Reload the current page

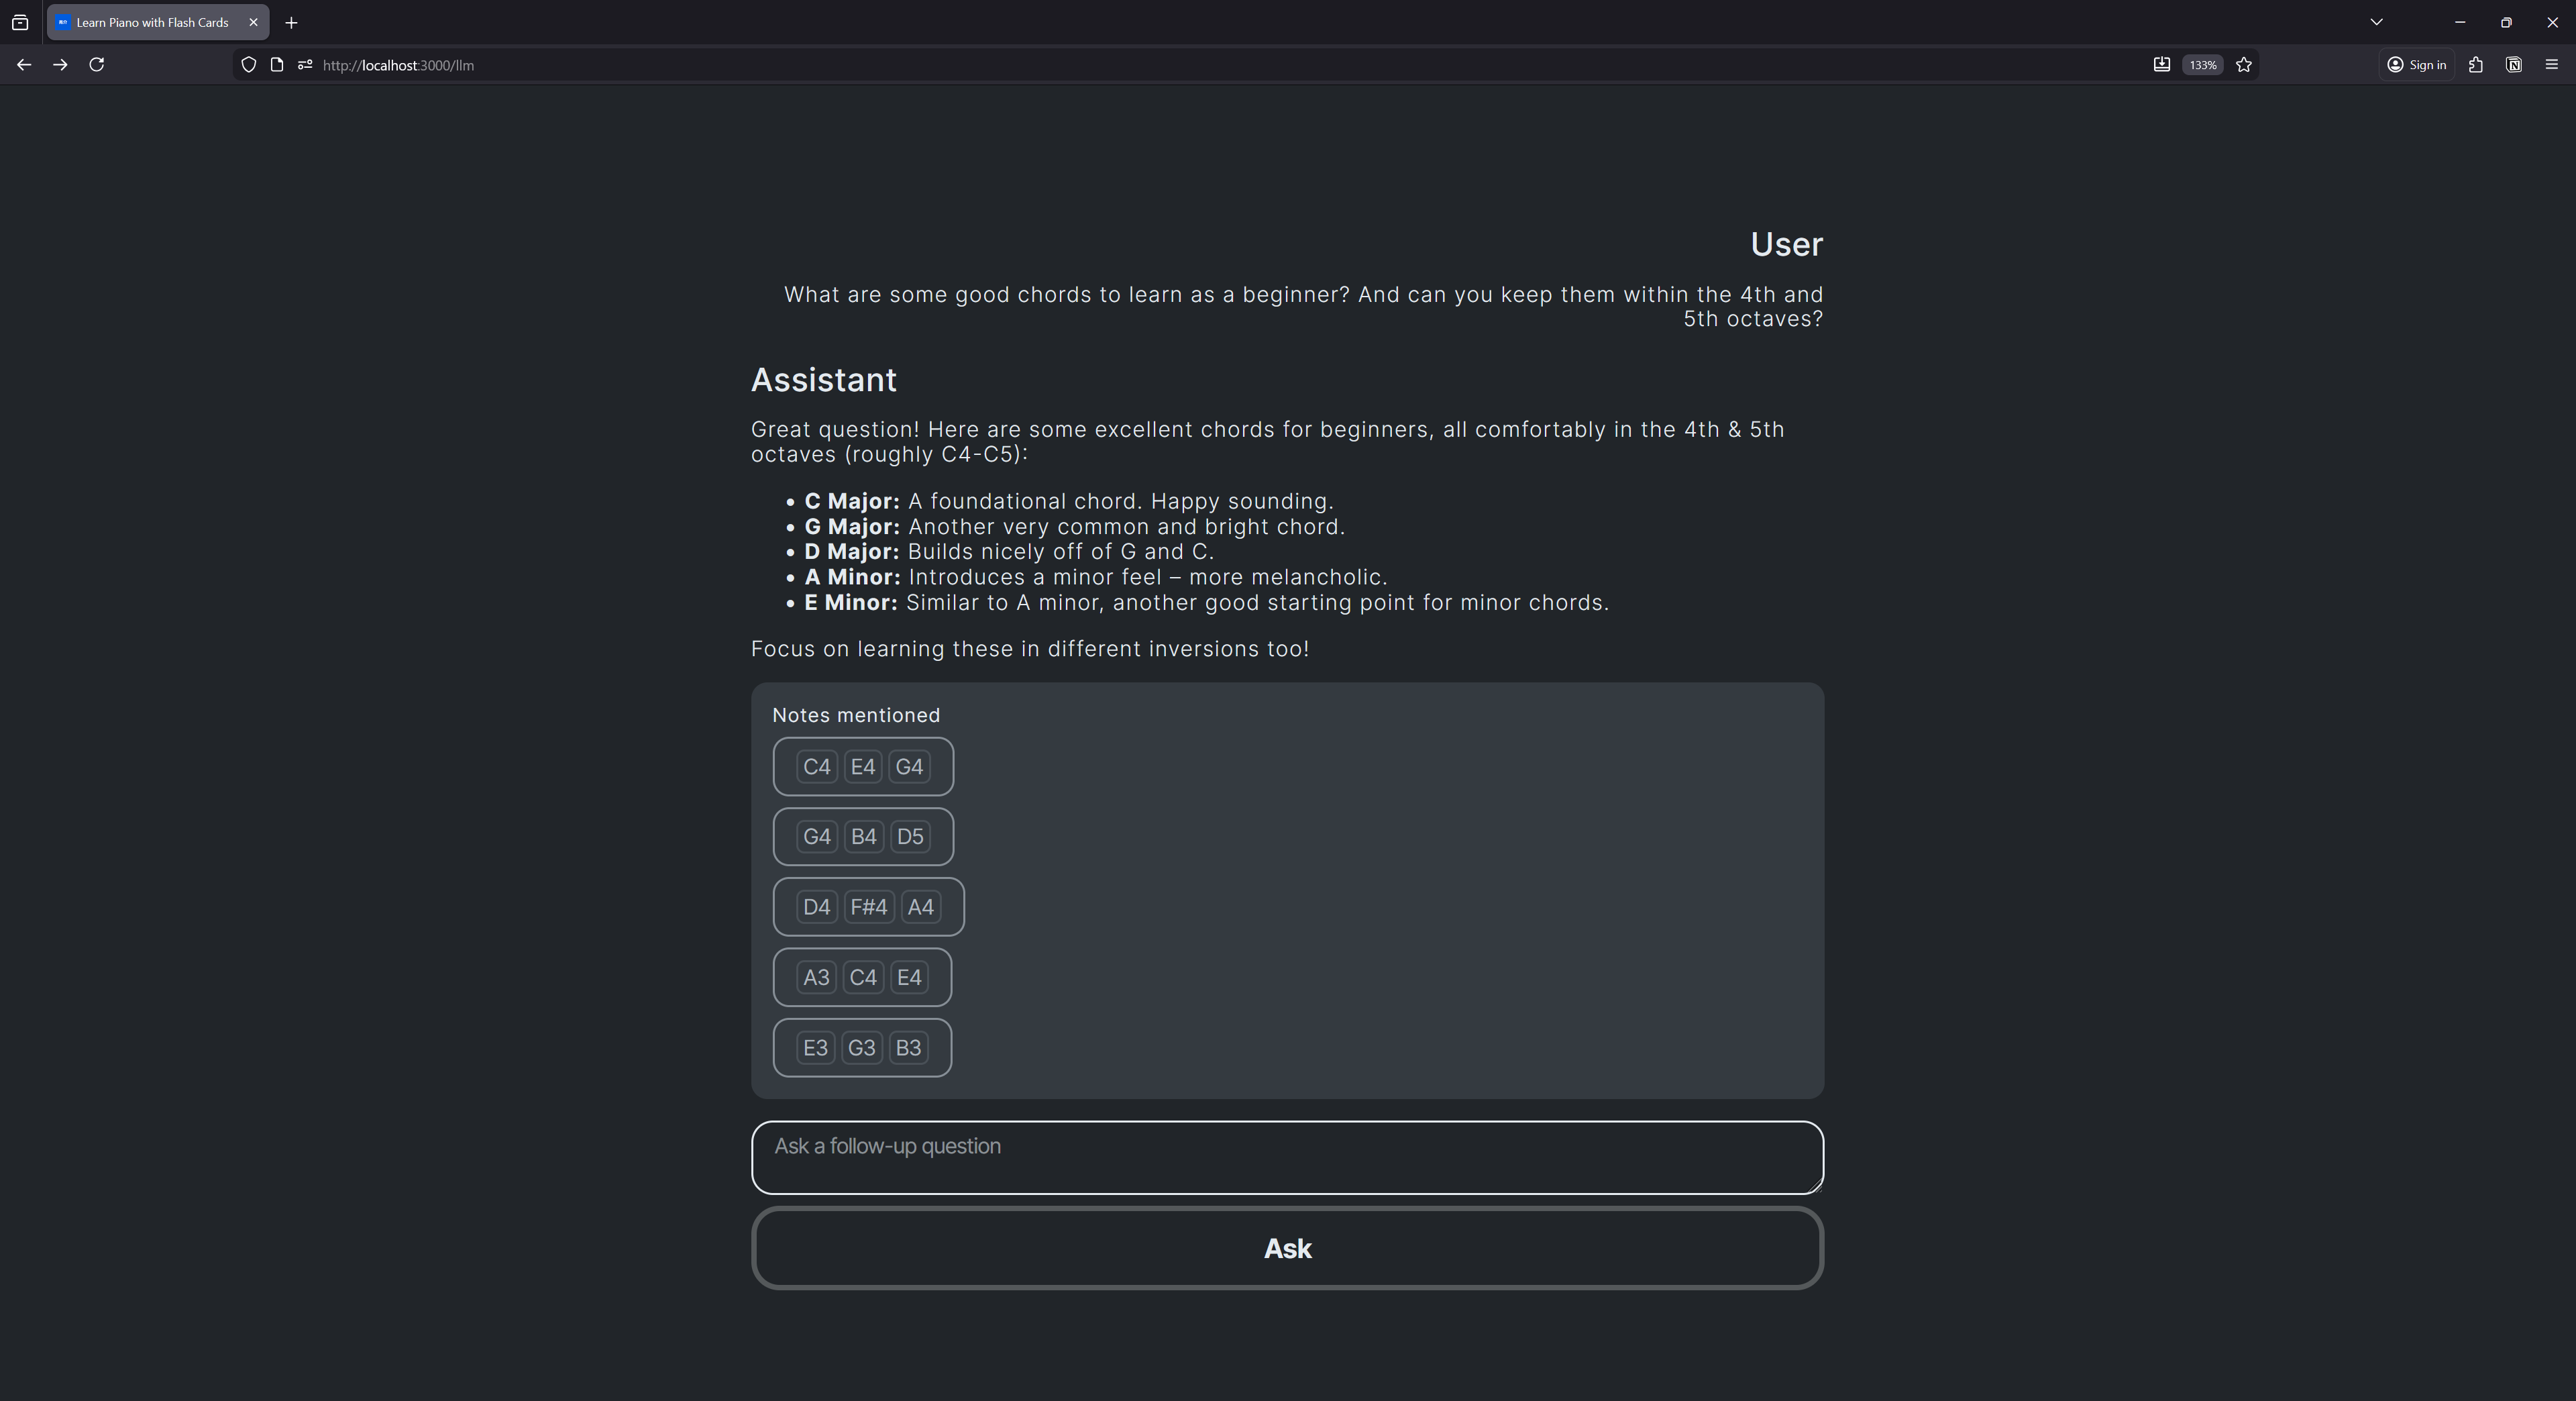tap(96, 65)
